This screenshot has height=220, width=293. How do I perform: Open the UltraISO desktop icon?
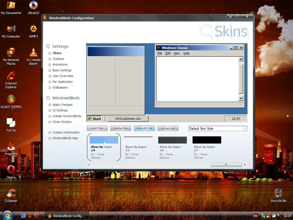[x=33, y=8]
